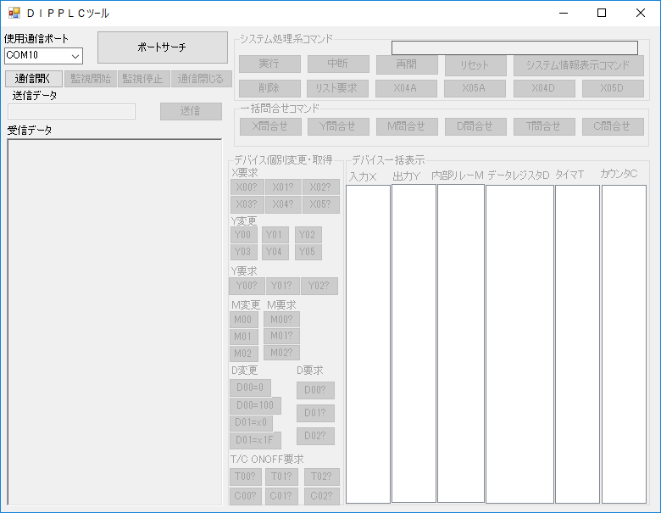Click the D問合せ button
Viewport: 661px width, 513px height.
click(x=475, y=126)
